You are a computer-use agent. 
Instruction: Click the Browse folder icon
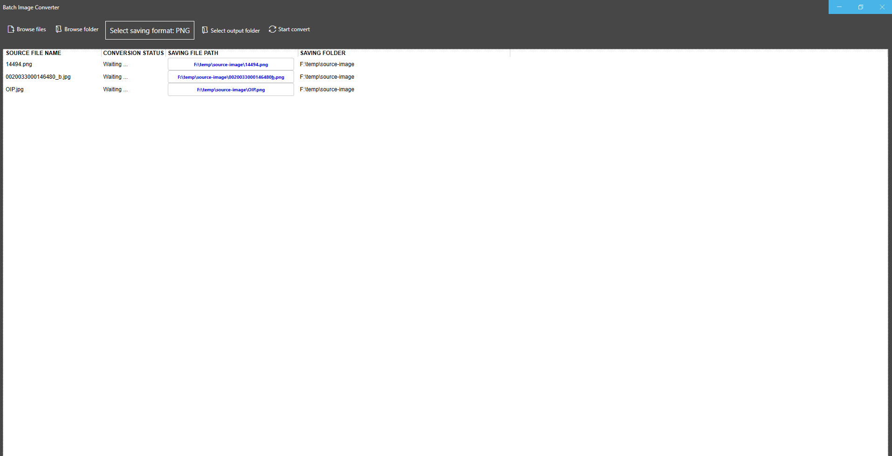pyautogui.click(x=58, y=29)
